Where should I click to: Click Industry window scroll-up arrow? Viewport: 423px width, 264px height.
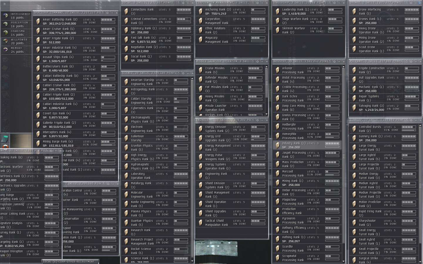pos(343,67)
